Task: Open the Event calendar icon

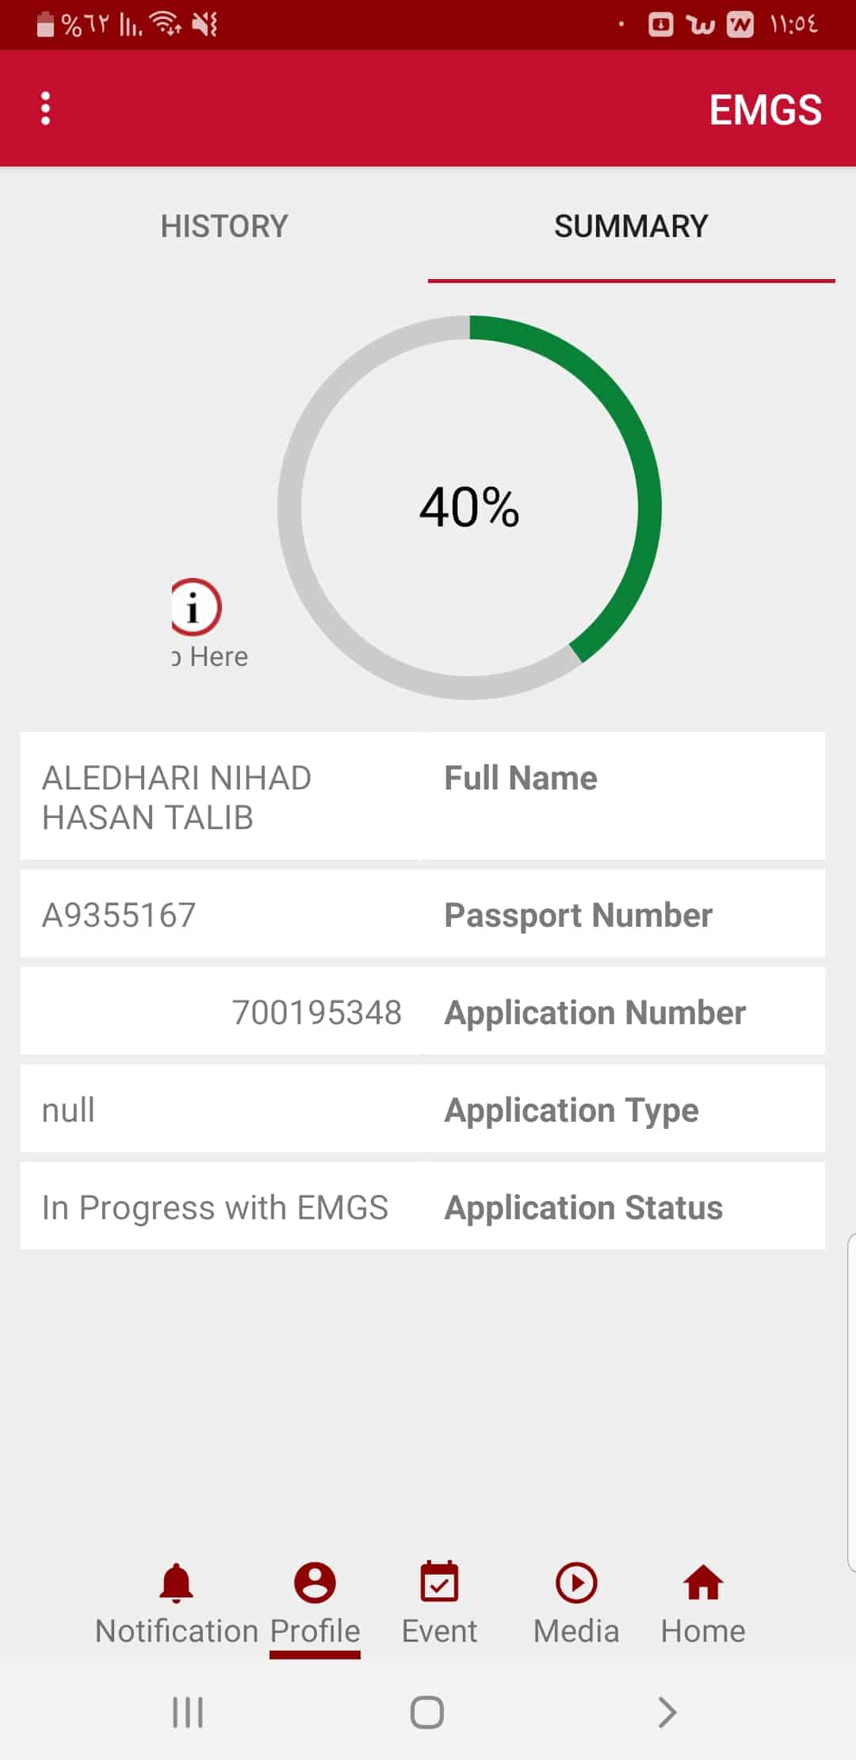Action: (439, 1582)
